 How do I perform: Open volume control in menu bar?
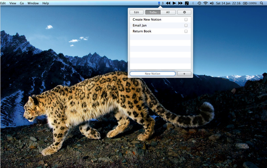pyautogui.click(x=212, y=3)
